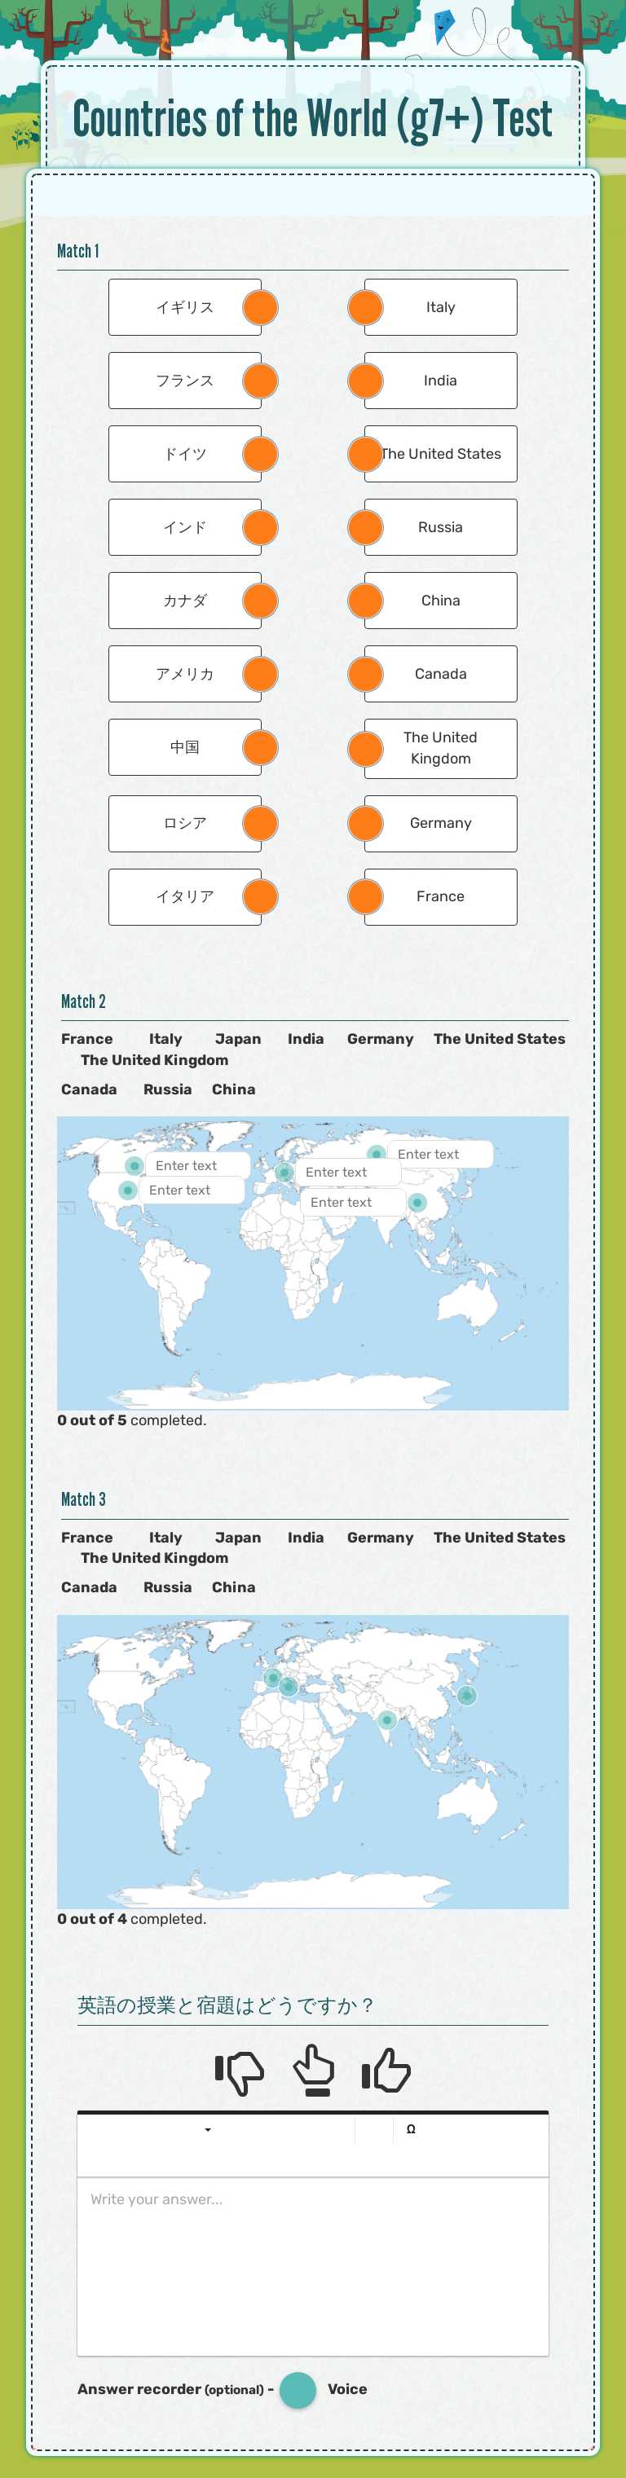The image size is (626, 2478).
Task: Click orange connector dot beside カナダ
Action: coord(260,601)
